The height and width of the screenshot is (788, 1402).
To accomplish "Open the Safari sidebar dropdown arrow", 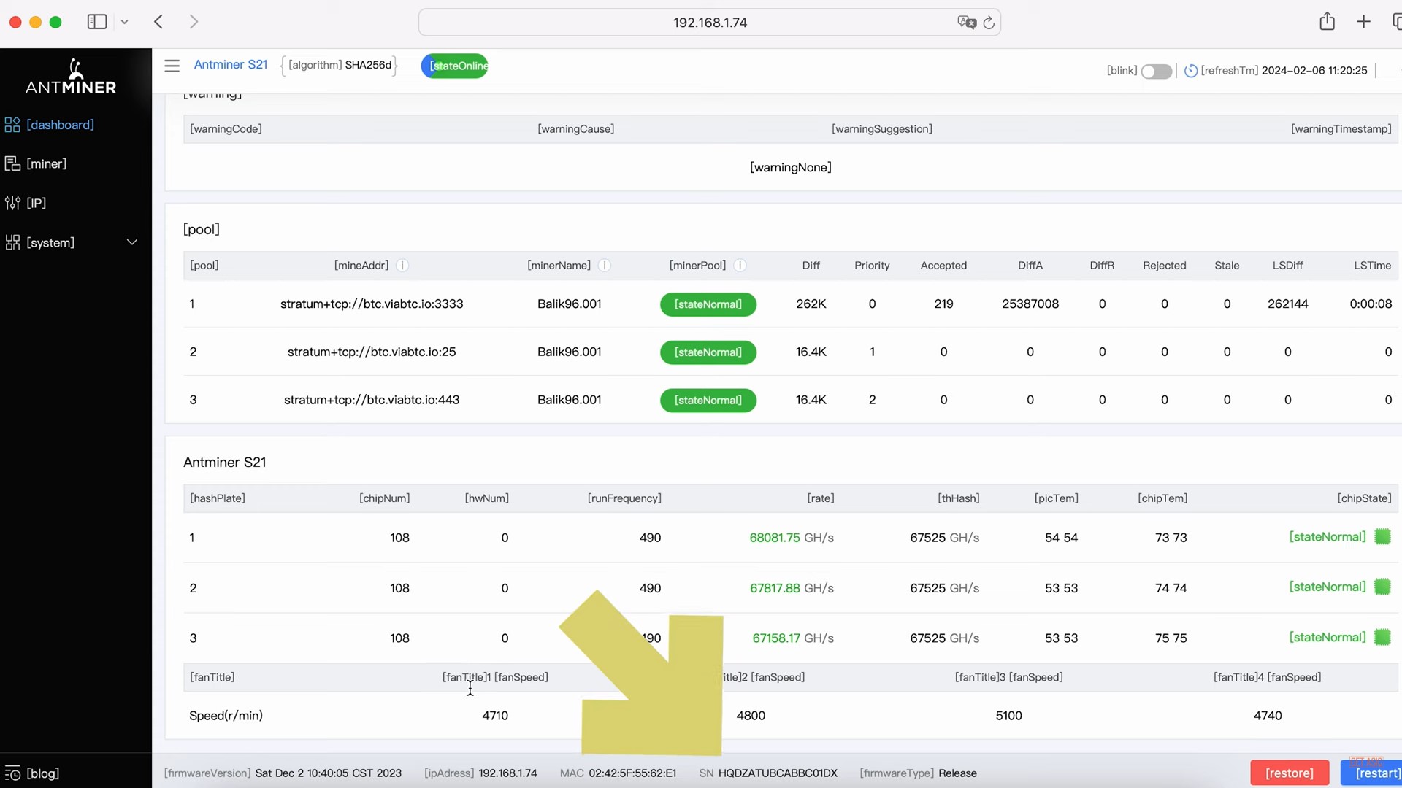I will pyautogui.click(x=125, y=22).
